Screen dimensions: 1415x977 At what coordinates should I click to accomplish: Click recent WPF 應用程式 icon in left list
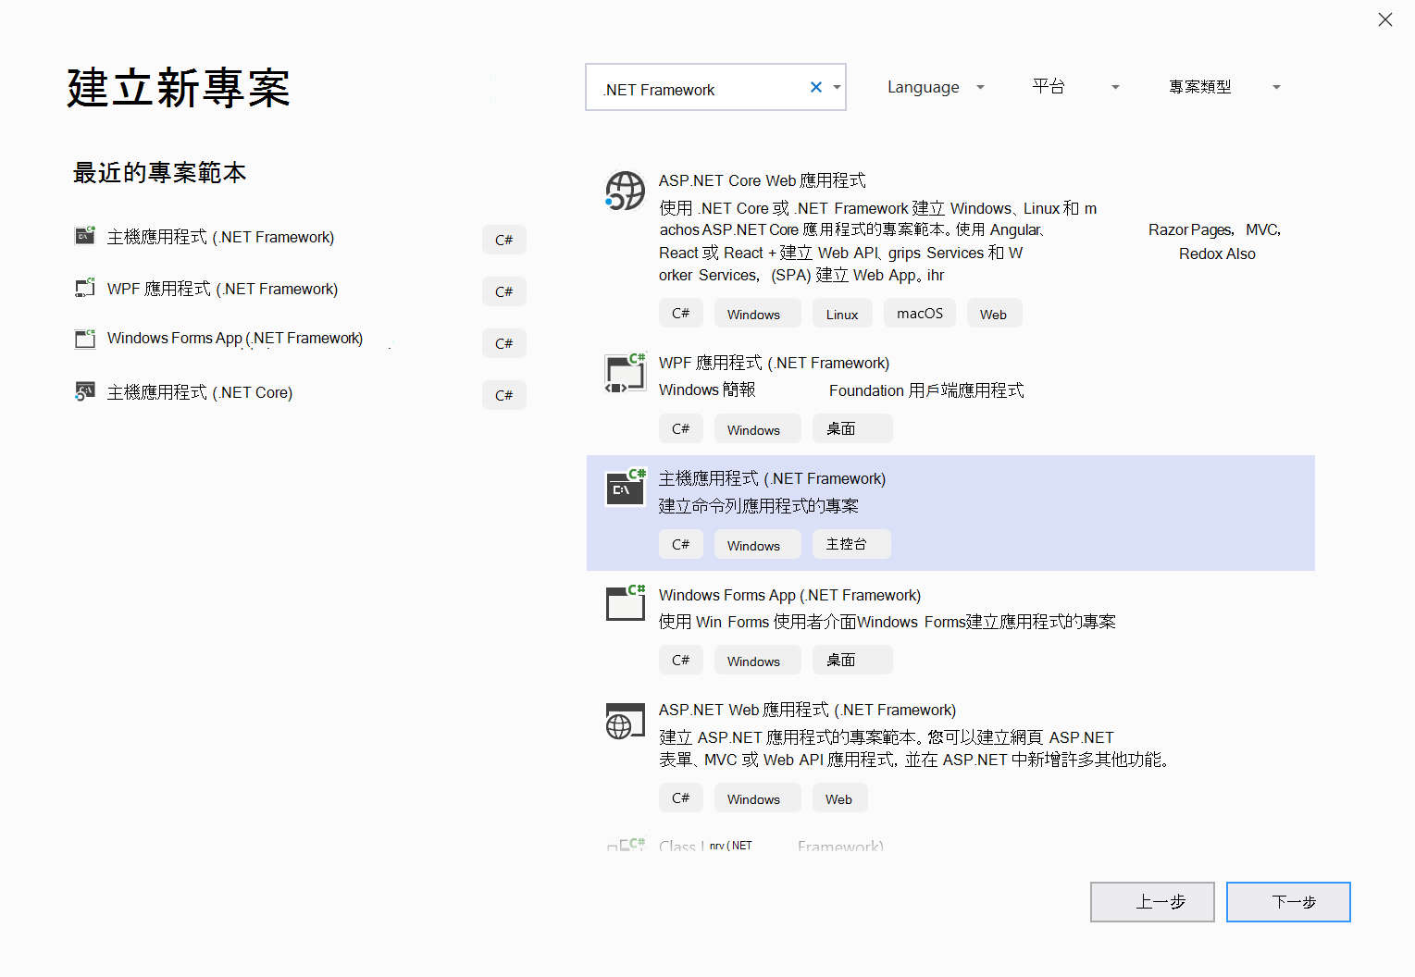point(85,288)
